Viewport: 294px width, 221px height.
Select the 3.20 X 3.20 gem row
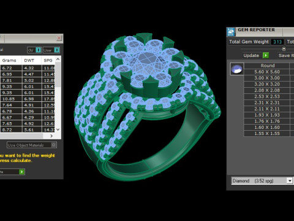(x=267, y=84)
